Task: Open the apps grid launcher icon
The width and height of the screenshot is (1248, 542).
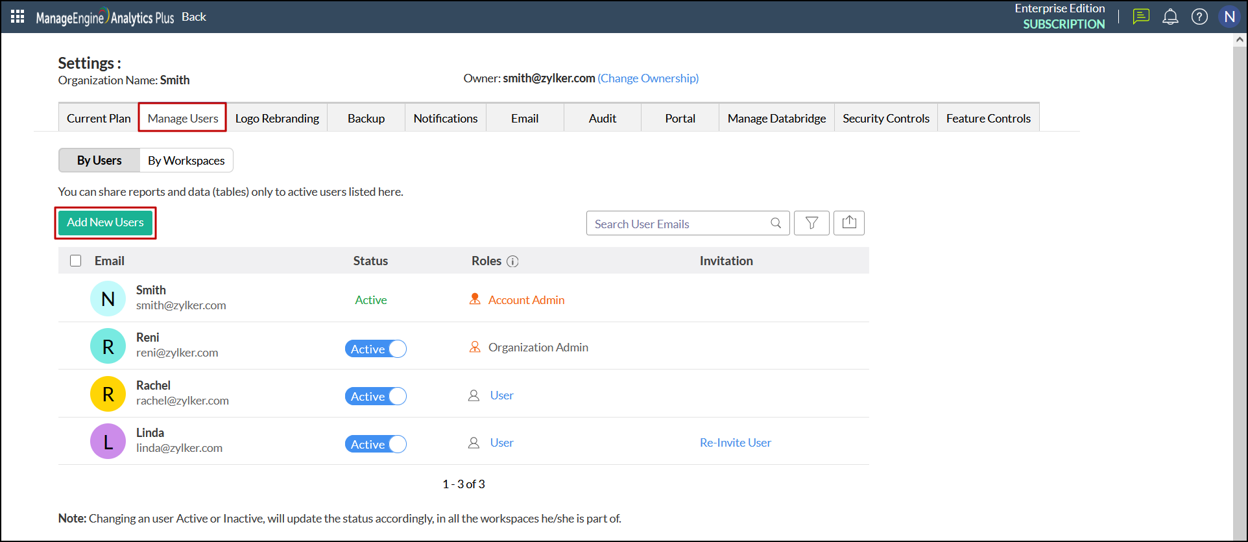Action: 18,17
